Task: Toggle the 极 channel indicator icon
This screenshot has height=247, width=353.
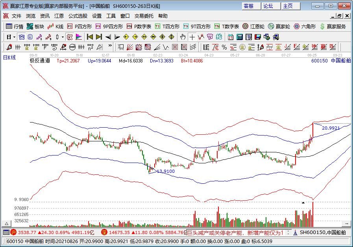Action: (70, 37)
